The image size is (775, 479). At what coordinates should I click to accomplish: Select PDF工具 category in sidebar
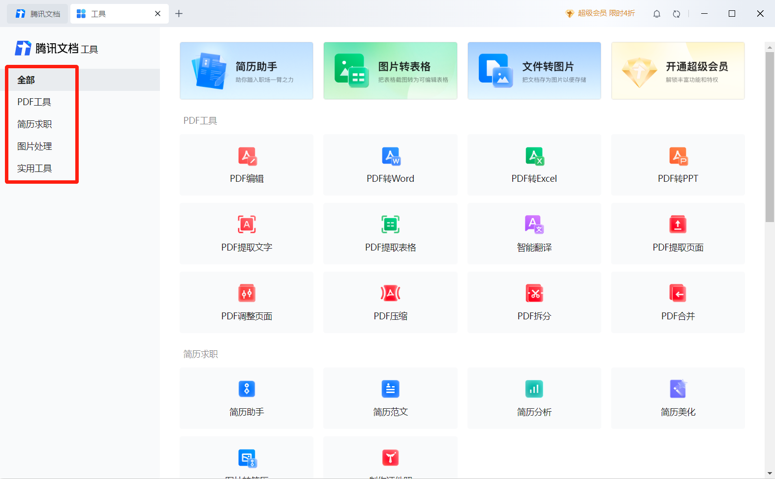tap(80, 102)
